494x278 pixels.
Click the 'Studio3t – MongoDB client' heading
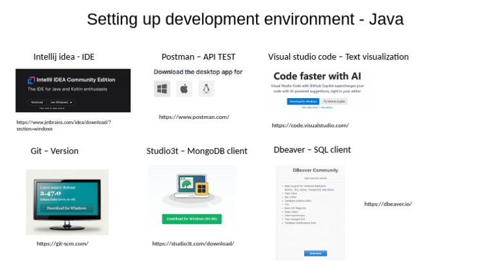pos(197,151)
